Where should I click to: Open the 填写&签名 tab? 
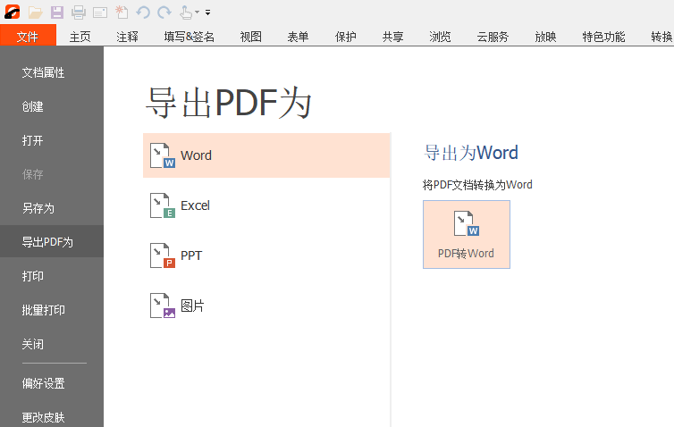[x=190, y=37]
